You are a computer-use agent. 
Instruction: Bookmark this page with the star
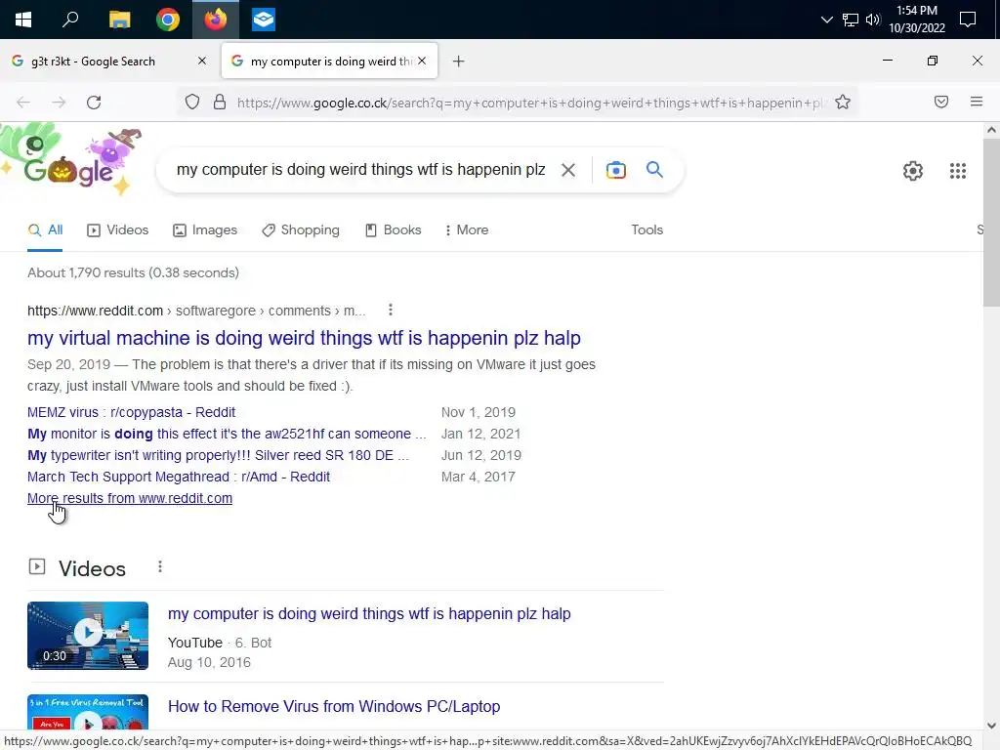click(843, 102)
